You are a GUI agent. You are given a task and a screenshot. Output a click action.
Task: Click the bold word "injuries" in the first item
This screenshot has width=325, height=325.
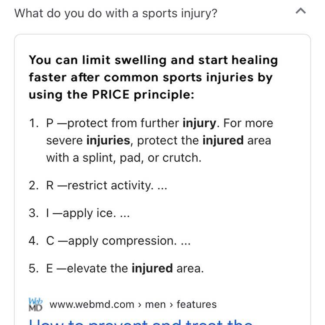pyautogui.click(x=108, y=140)
